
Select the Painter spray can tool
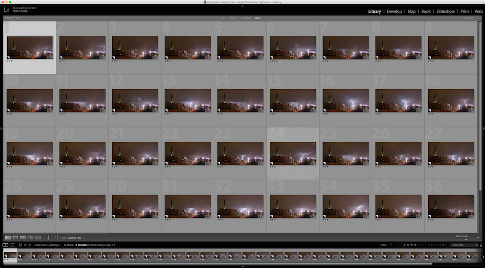[48, 237]
